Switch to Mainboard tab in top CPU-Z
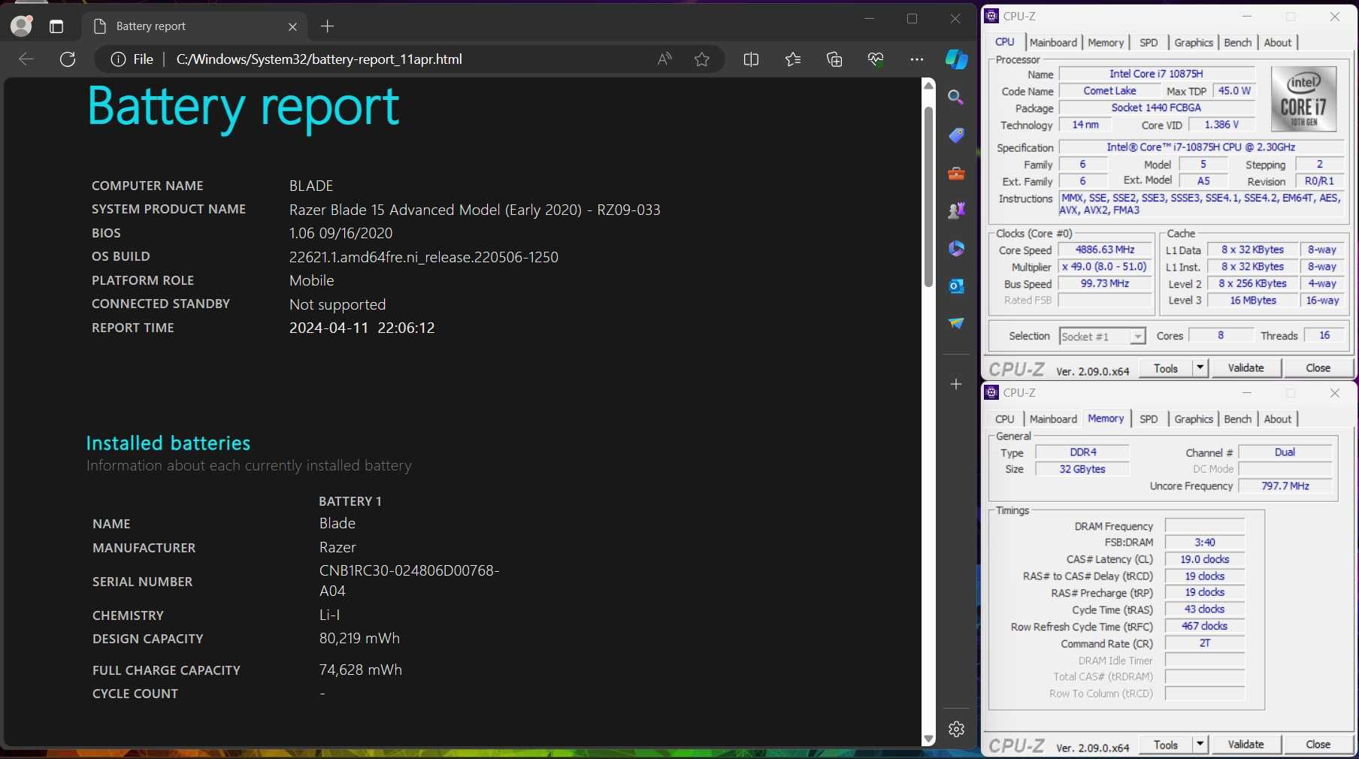 [1053, 43]
